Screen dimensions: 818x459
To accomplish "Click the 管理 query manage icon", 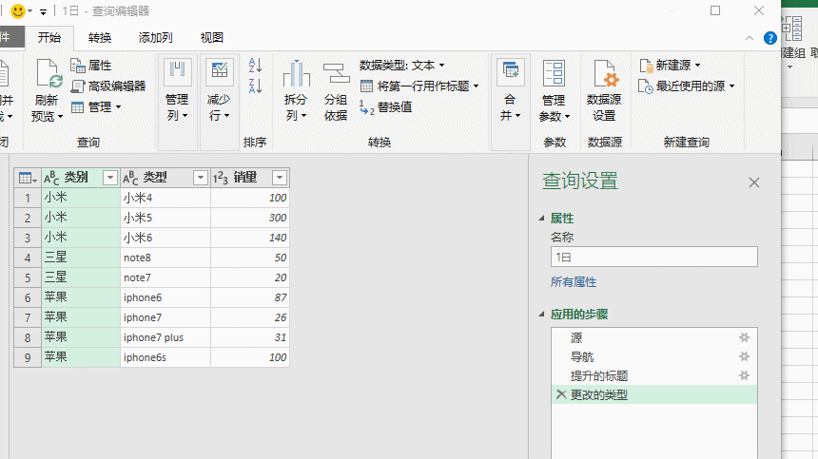I will tap(78, 107).
